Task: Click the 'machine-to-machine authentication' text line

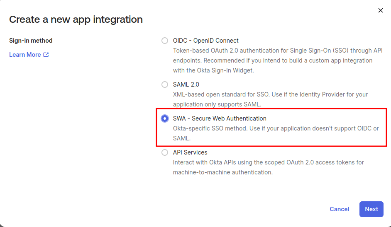Action: click(x=222, y=172)
